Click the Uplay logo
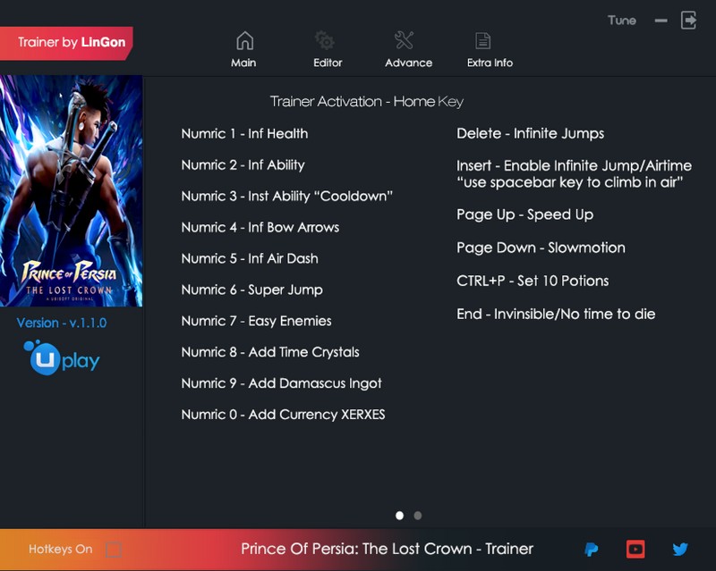The image size is (716, 571). coord(62,358)
